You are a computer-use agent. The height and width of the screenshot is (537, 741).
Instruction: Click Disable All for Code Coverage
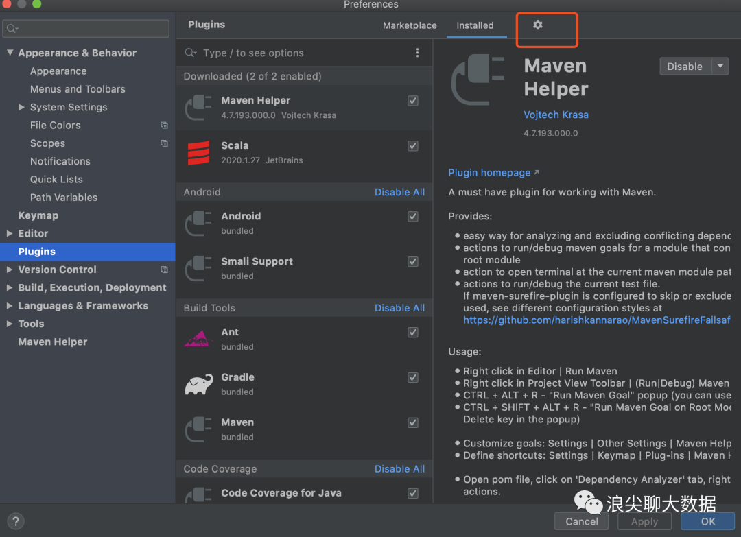399,469
